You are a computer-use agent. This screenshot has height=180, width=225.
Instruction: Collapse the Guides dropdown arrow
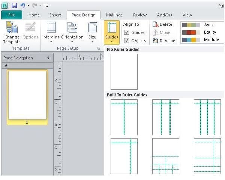[x=111, y=41]
